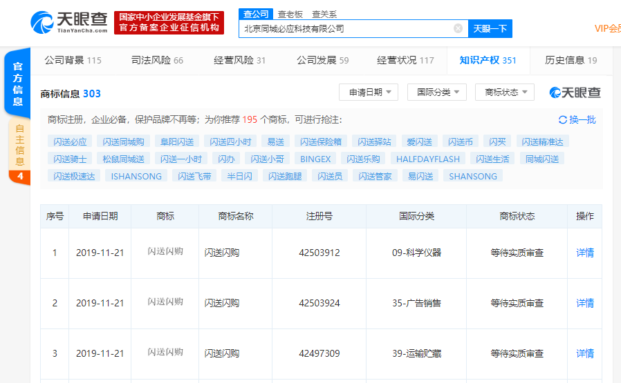Click the 闪送生活 trademark tag

click(x=492, y=159)
